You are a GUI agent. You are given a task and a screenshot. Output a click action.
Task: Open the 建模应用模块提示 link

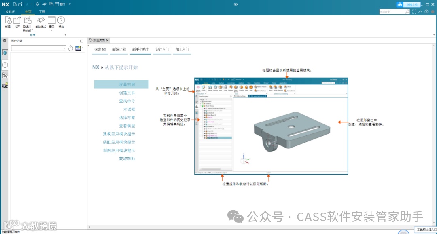[x=119, y=134]
